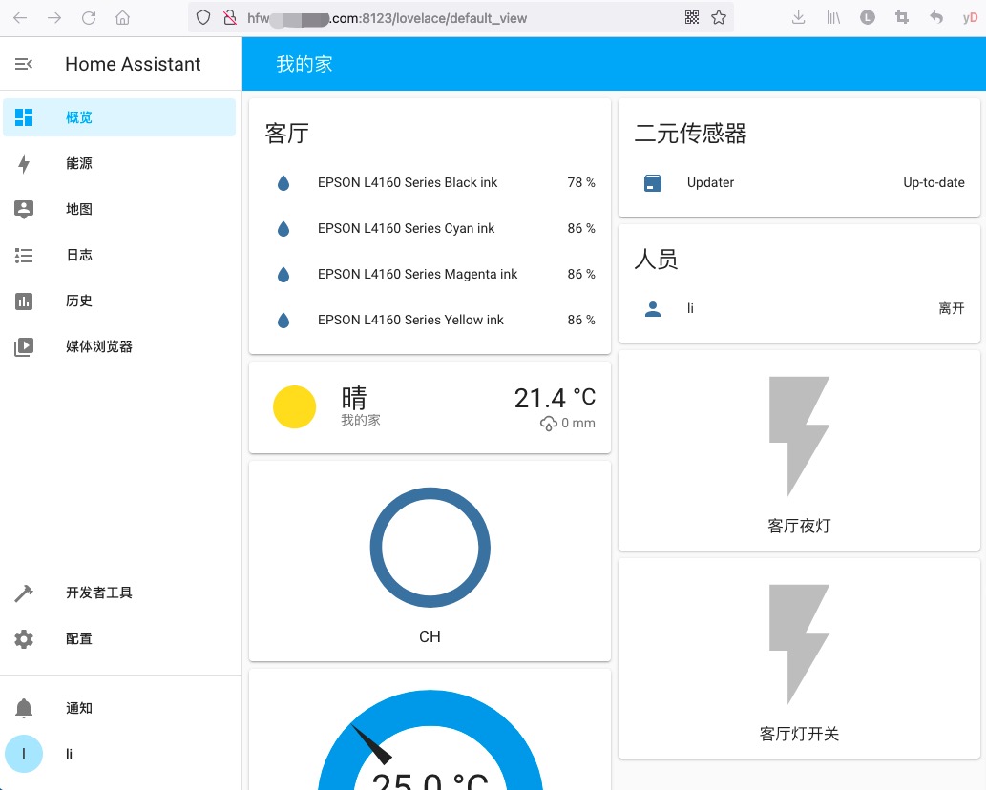Open the li person entity row
The image size is (986, 790).
pyautogui.click(x=799, y=308)
